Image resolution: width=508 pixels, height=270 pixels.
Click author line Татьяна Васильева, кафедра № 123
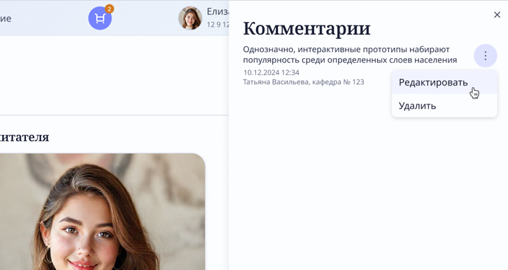point(303,82)
